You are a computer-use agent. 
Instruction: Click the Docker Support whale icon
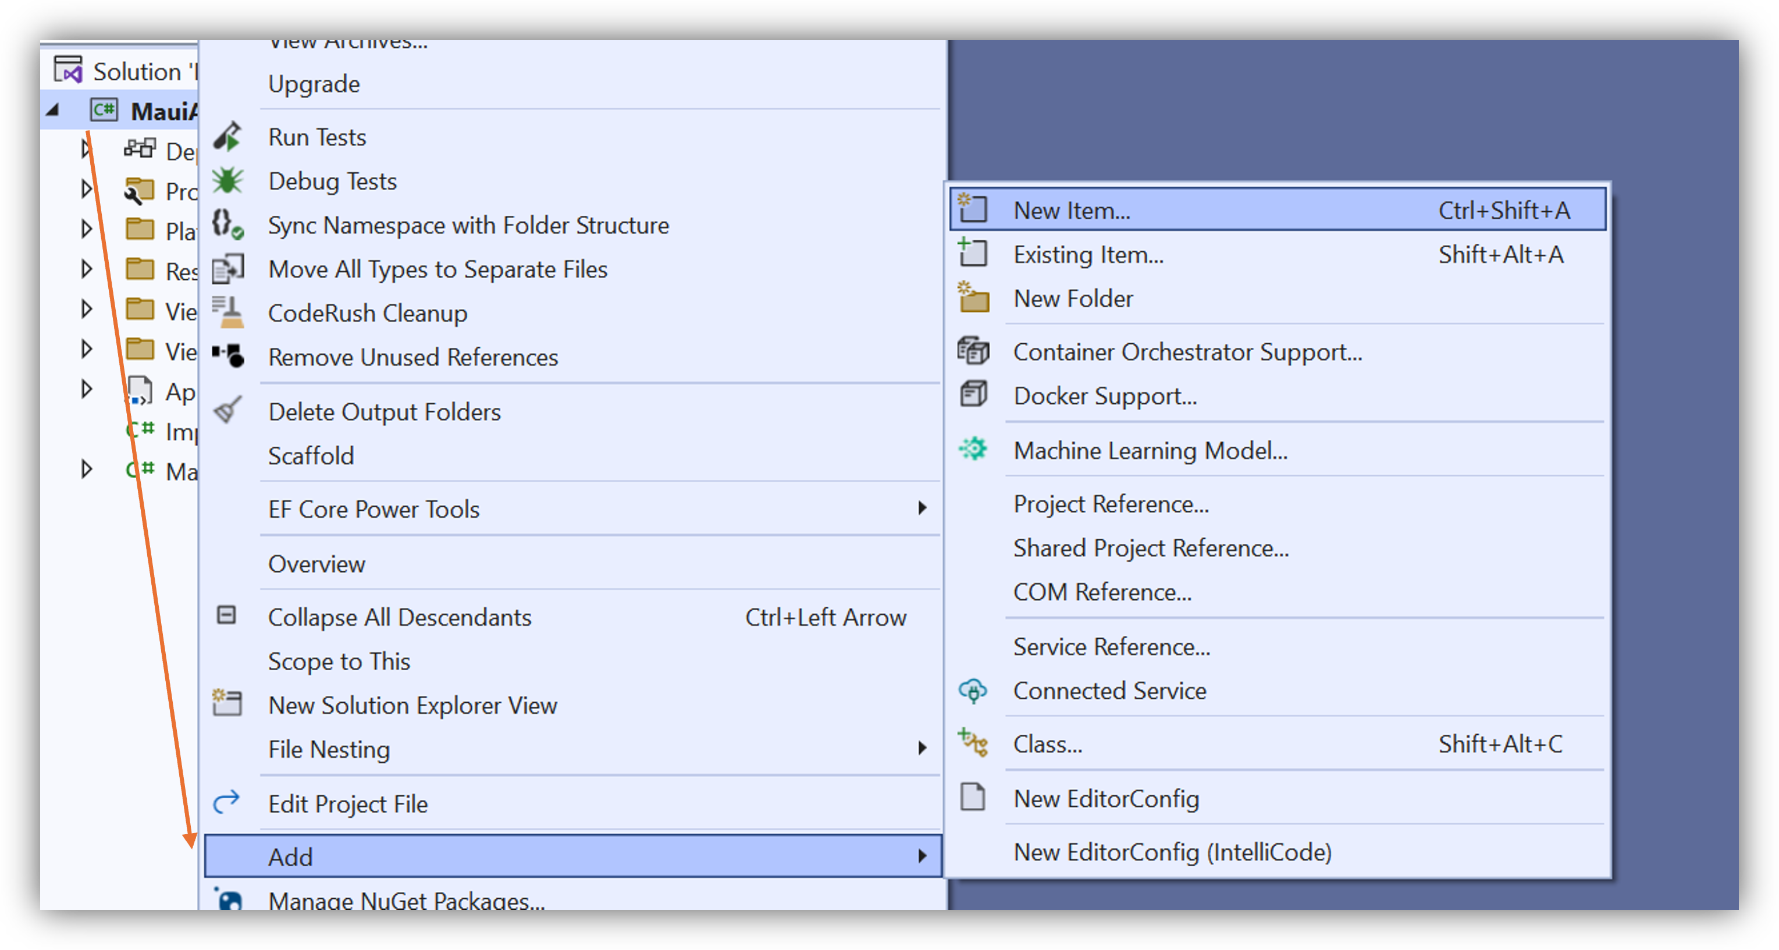point(973,395)
